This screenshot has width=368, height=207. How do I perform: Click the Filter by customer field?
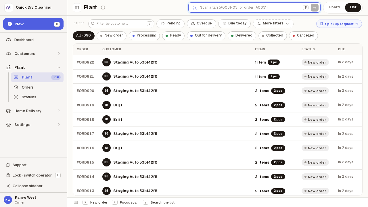[121, 24]
